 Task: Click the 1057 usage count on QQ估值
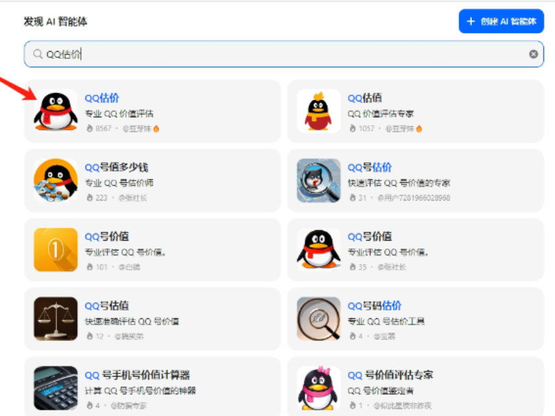click(x=367, y=128)
